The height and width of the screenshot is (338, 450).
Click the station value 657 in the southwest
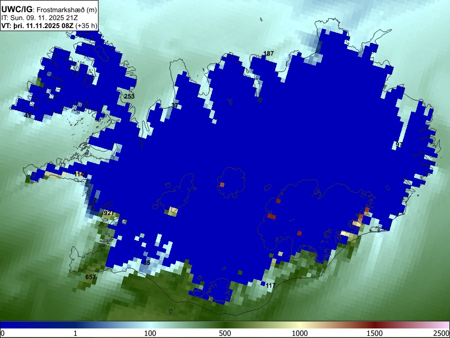[91, 277]
